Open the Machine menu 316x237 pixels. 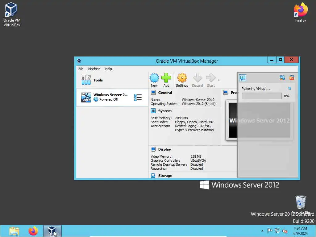pyautogui.click(x=94, y=69)
